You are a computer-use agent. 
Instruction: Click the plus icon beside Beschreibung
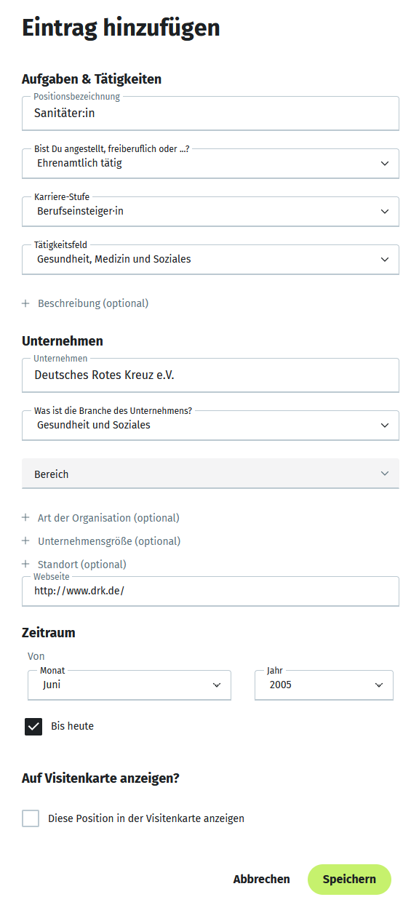click(x=26, y=303)
